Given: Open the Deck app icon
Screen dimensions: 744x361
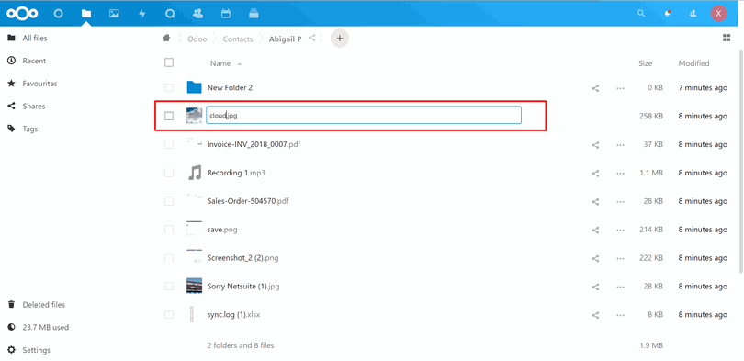Looking at the screenshot, I should coord(254,14).
